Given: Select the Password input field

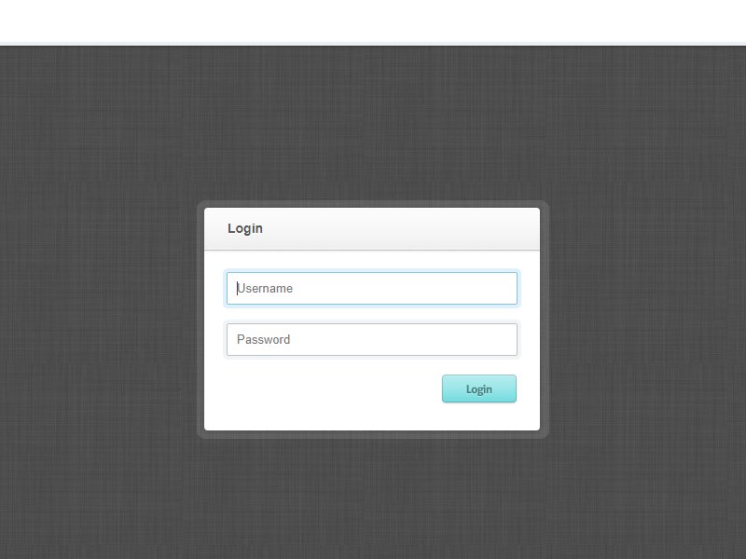Looking at the screenshot, I should (371, 339).
